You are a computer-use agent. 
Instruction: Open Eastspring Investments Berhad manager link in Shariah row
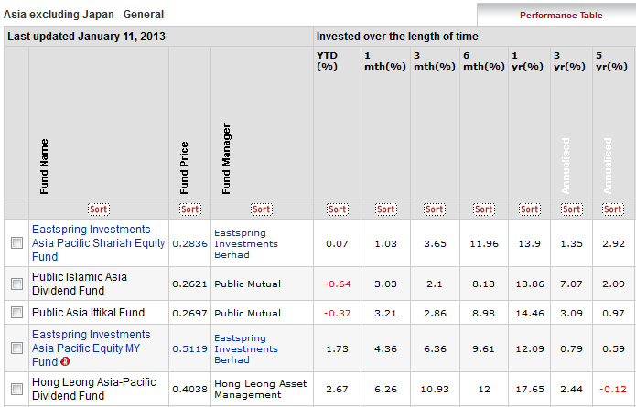(x=246, y=243)
